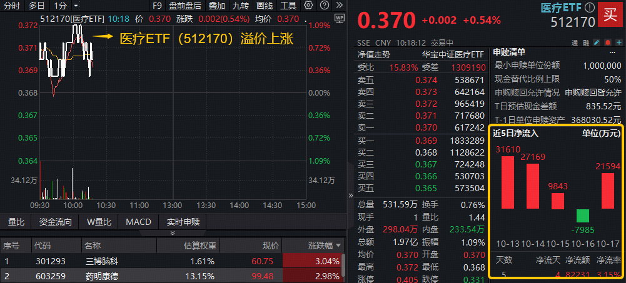Set price alert with bell icon
Viewport: 626px width, 283px height.
607,42
